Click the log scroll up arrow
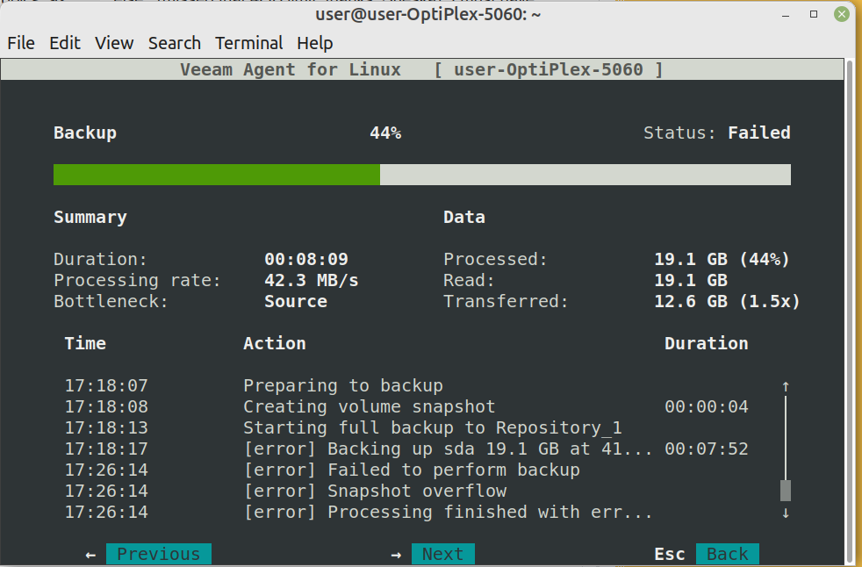 point(786,386)
